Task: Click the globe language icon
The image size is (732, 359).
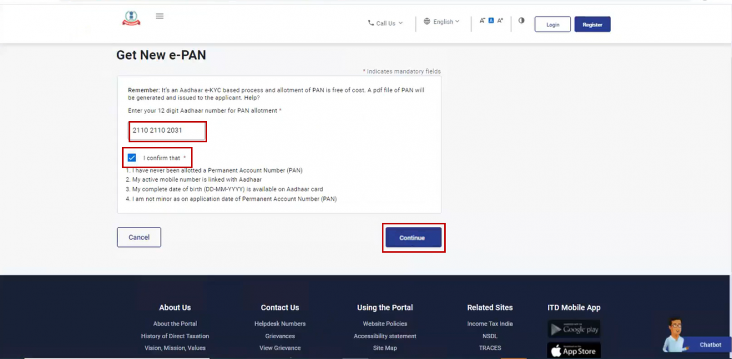Action: pyautogui.click(x=426, y=21)
